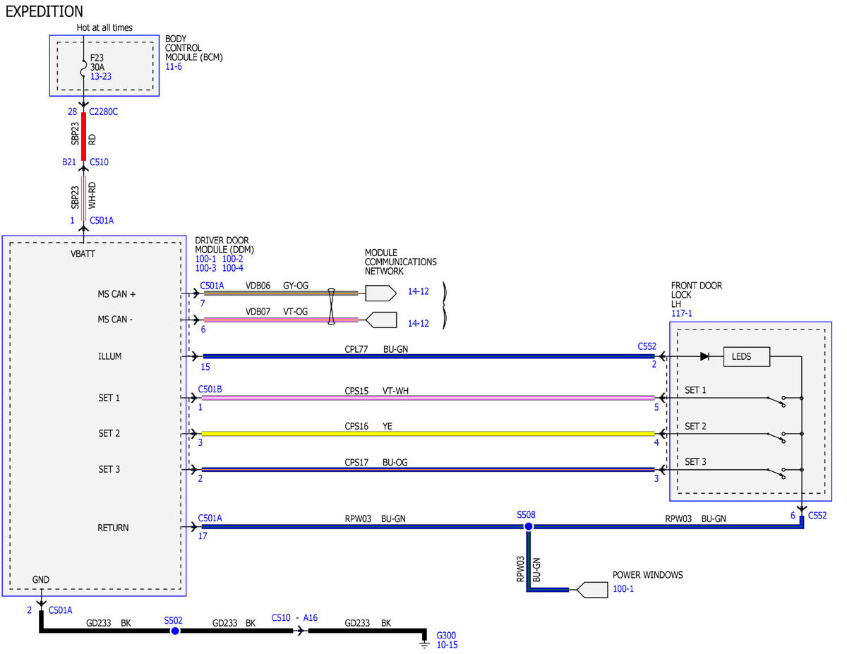
Task: Open the 11-6 reference under Body Control Module
Action: tap(174, 68)
